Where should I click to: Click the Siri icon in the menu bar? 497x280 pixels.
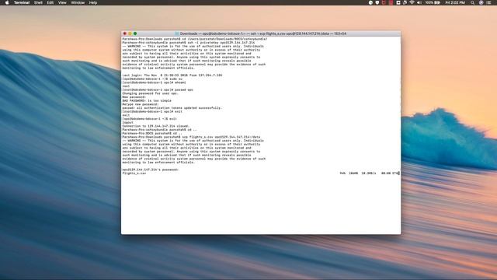tap(481, 2)
